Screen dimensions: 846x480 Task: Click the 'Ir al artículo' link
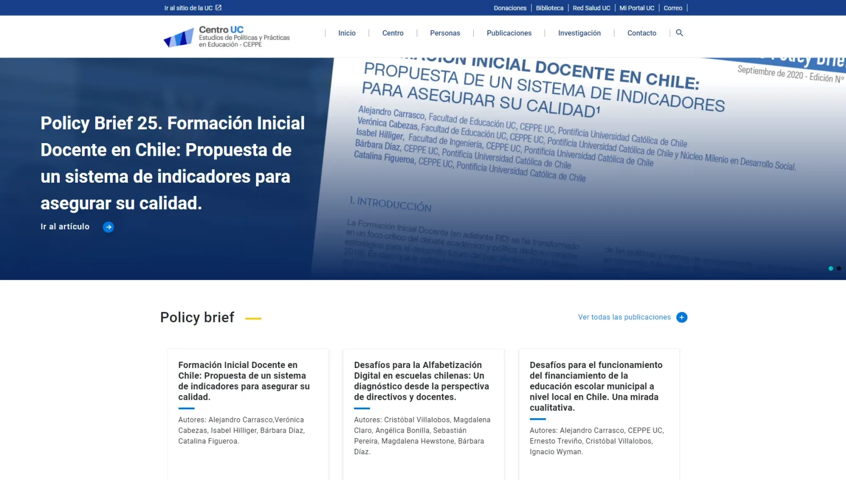(x=65, y=227)
